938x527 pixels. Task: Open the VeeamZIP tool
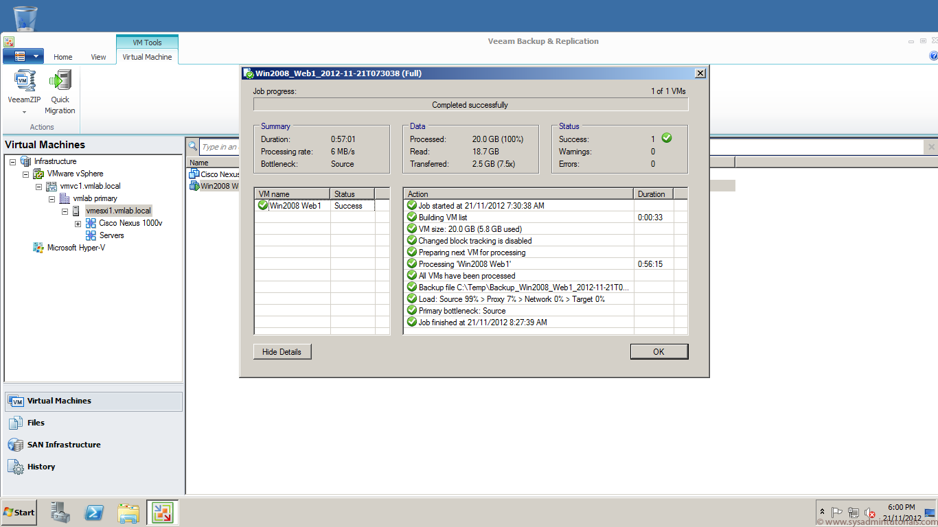click(24, 92)
